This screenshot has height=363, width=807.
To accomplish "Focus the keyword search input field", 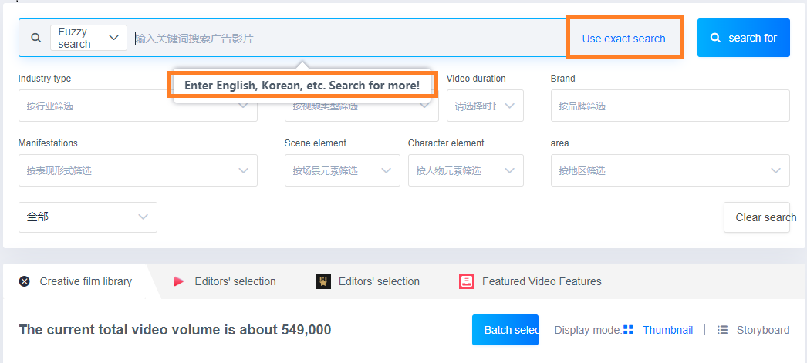I will coord(349,38).
